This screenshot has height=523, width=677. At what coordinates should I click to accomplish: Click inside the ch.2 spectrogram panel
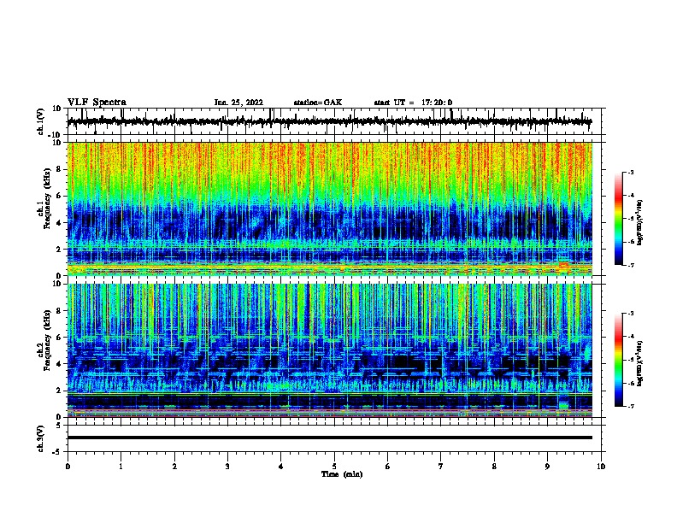[329, 350]
